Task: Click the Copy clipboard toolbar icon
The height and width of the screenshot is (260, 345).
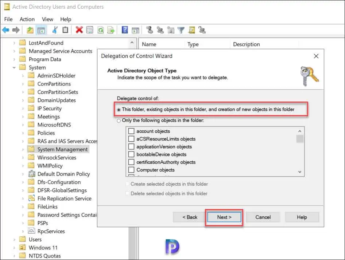Action: 65,30
